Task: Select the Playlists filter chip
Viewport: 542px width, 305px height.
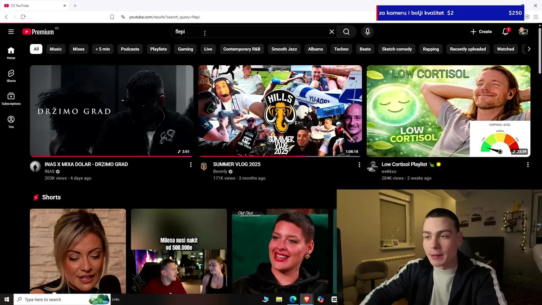Action: click(158, 49)
